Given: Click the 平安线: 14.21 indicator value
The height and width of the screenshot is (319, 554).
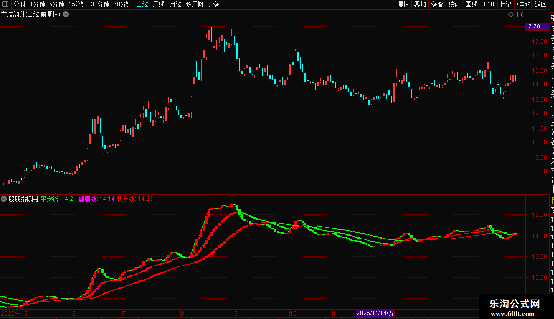Looking at the screenshot, I should click(x=58, y=199).
